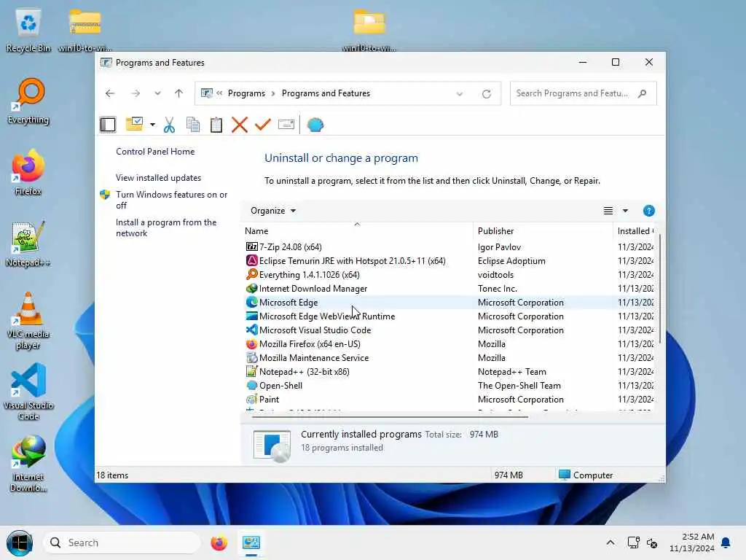This screenshot has width=746, height=560.
Task: Go back with the left arrow
Action: [x=110, y=93]
